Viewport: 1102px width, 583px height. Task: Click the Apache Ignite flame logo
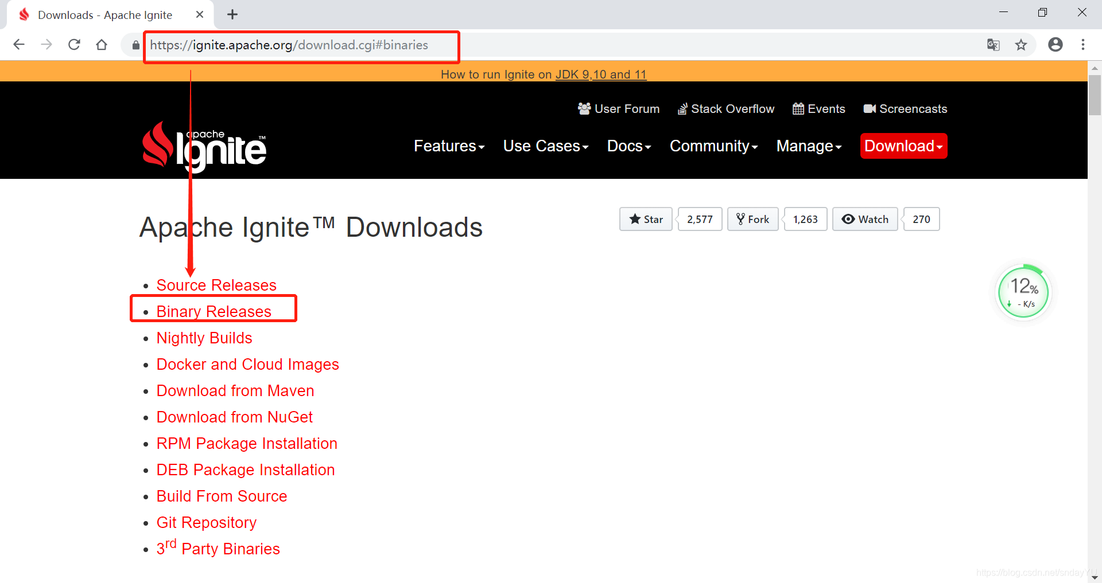pyautogui.click(x=204, y=147)
